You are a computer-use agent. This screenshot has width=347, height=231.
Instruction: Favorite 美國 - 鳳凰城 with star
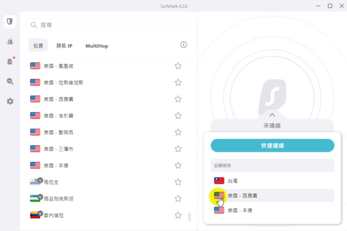pos(178,66)
